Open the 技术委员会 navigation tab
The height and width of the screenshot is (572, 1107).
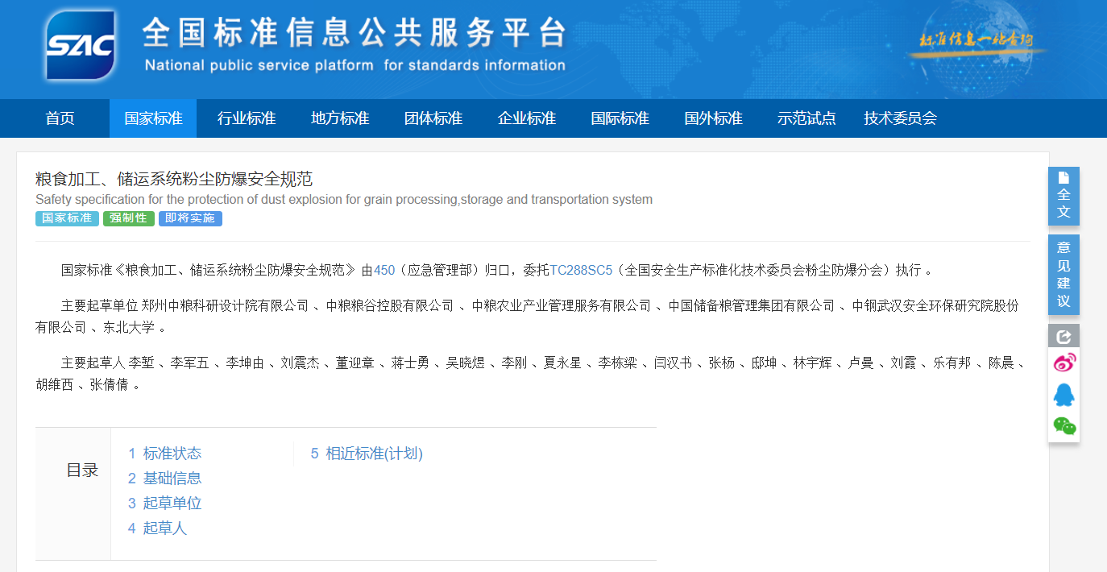(900, 118)
